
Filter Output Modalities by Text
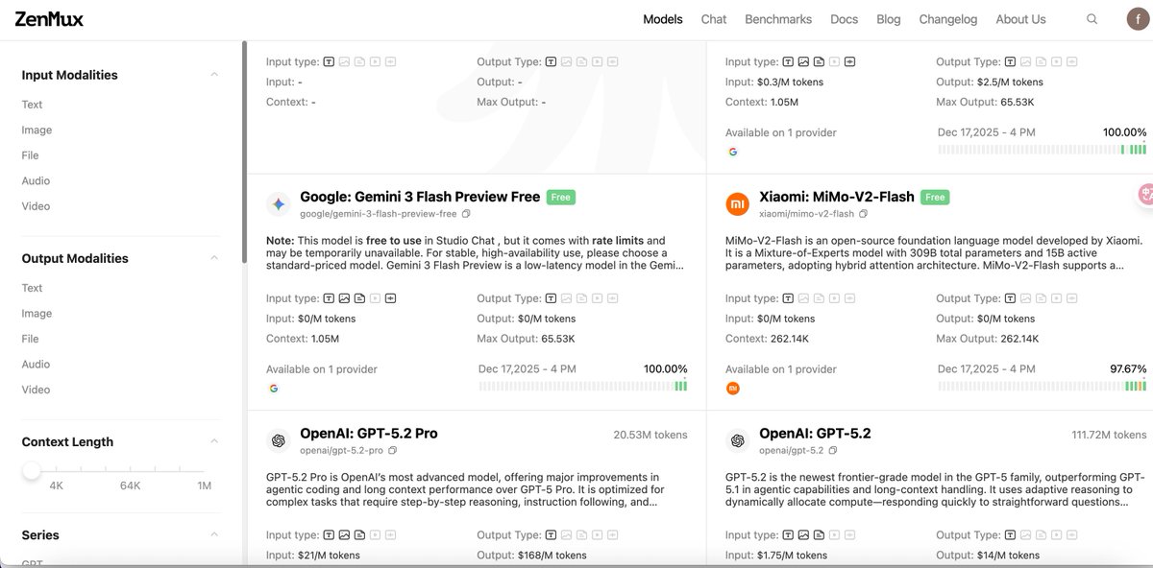click(33, 288)
